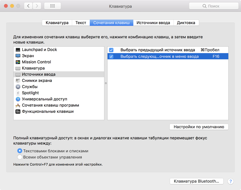Open the help question mark button
Screen dimensions: 241x190
pos(231,181)
